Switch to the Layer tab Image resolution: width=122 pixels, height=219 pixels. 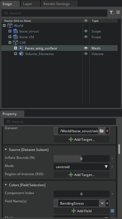tap(28, 4)
